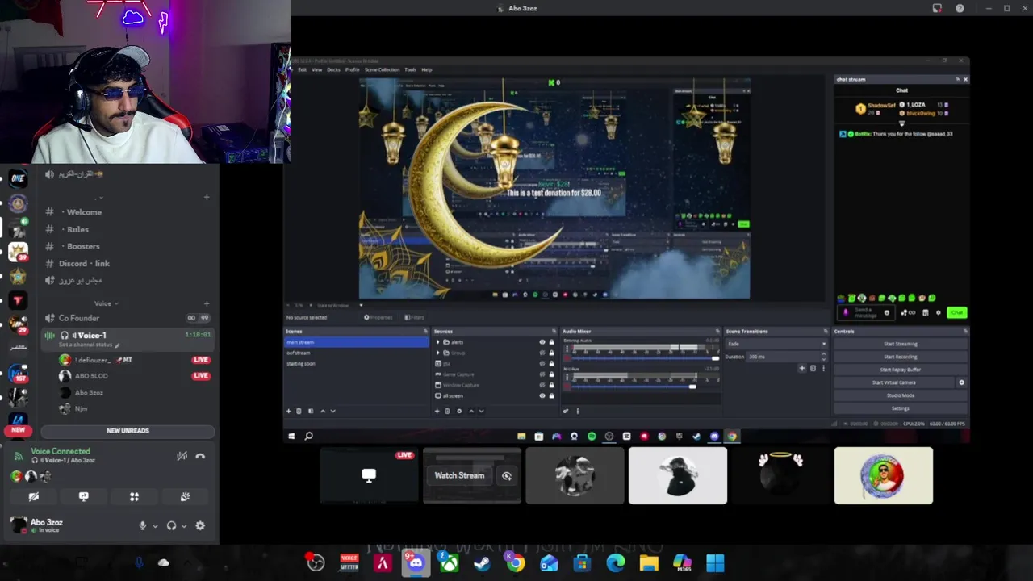Deafen headphones in Discord user panel

click(x=171, y=526)
